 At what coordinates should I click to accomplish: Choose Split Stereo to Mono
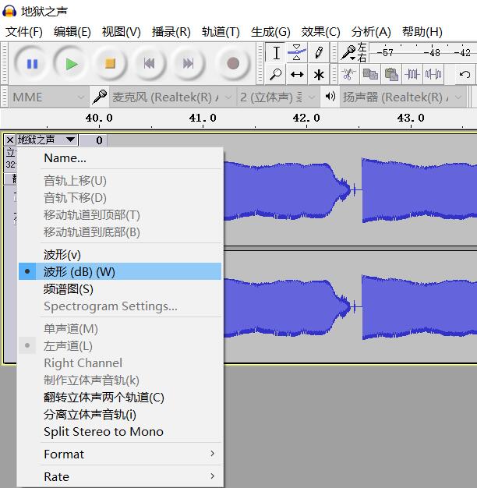(120, 432)
